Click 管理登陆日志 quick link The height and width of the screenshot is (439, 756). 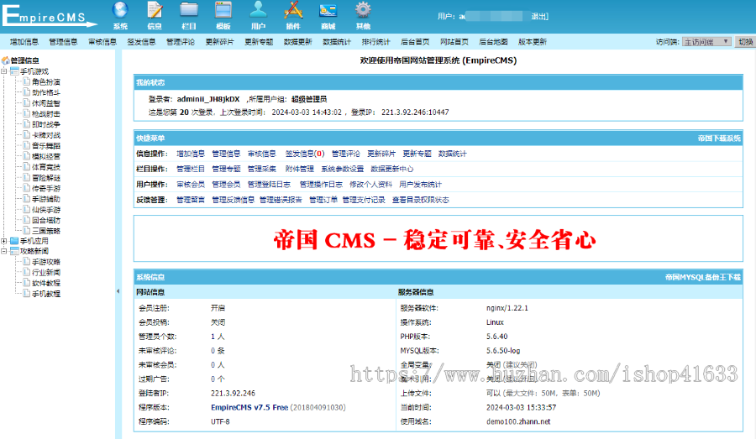pyautogui.click(x=269, y=185)
